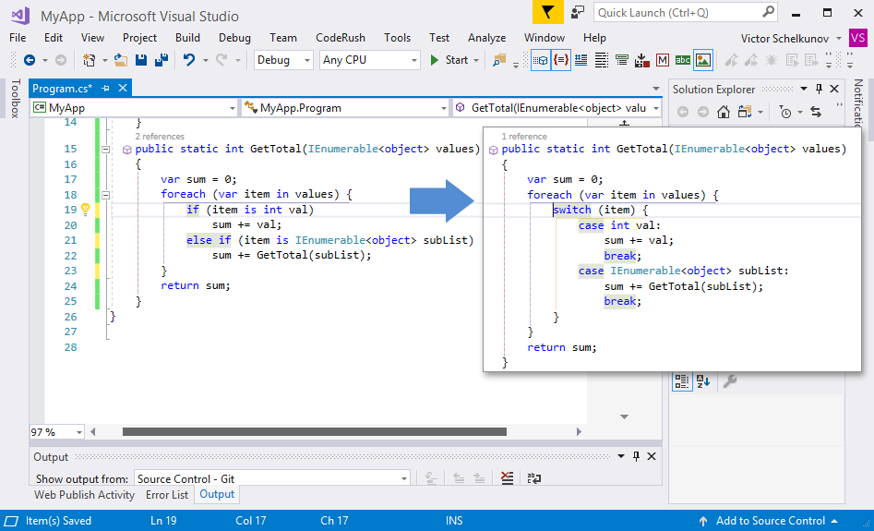The height and width of the screenshot is (531, 874).
Task: Click the Undo arrow icon
Action: tap(188, 60)
